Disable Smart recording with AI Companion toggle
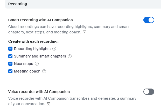The height and width of the screenshot is (109, 161). [149, 20]
